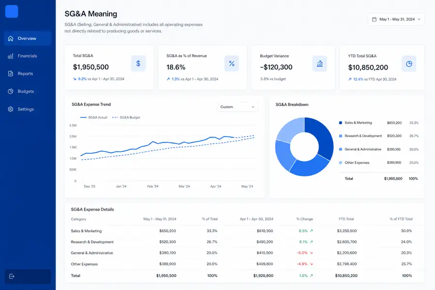This screenshot has width=435, height=290.
Task: Click General & Administrative legend color swatch
Action: click(340, 149)
